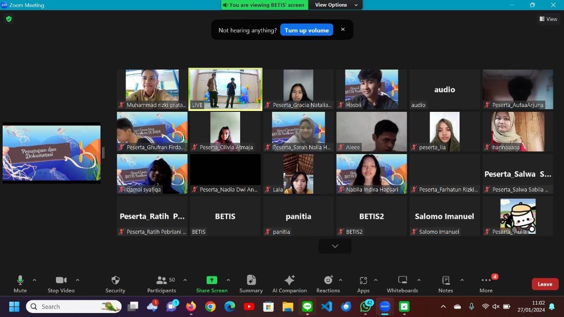Open audio options arrow beside Mute
This screenshot has height=317, width=564.
click(34, 280)
